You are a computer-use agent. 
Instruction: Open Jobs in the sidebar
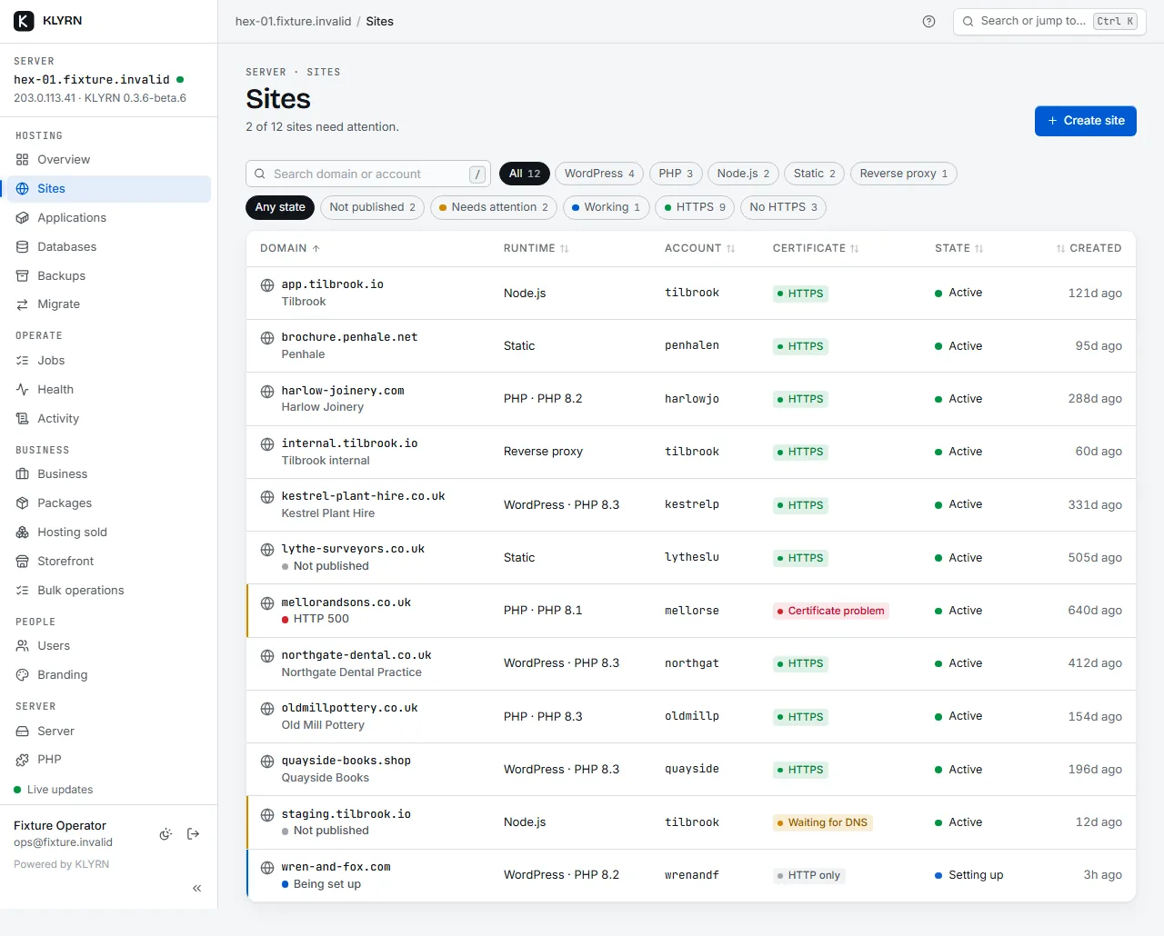tap(109, 361)
